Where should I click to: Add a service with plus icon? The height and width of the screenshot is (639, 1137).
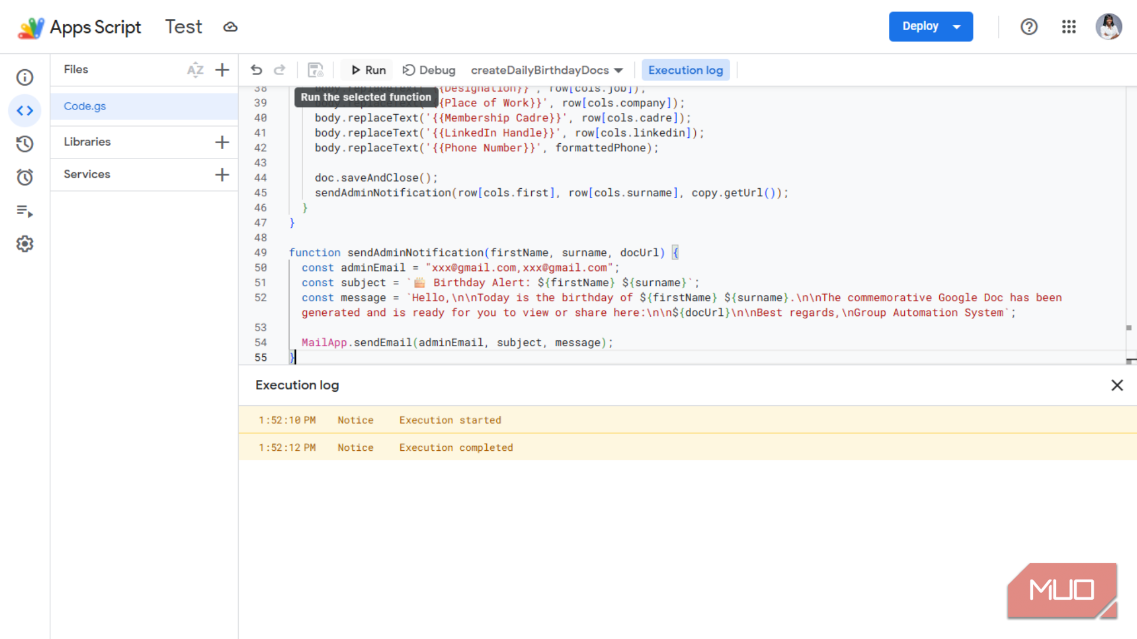click(222, 175)
